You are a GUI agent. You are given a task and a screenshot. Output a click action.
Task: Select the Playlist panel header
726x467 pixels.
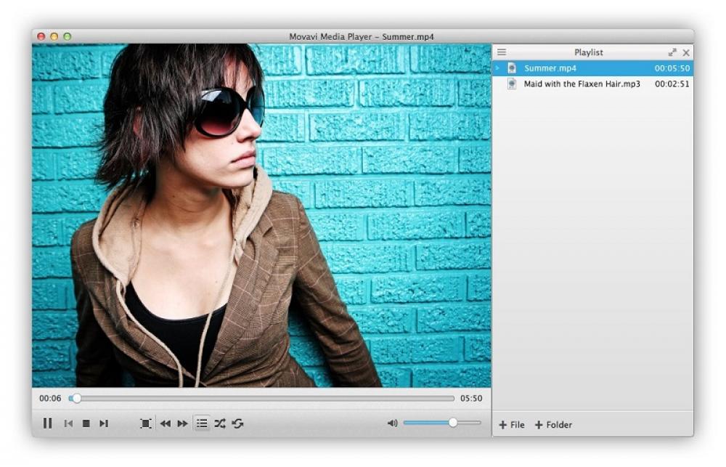[x=588, y=52]
